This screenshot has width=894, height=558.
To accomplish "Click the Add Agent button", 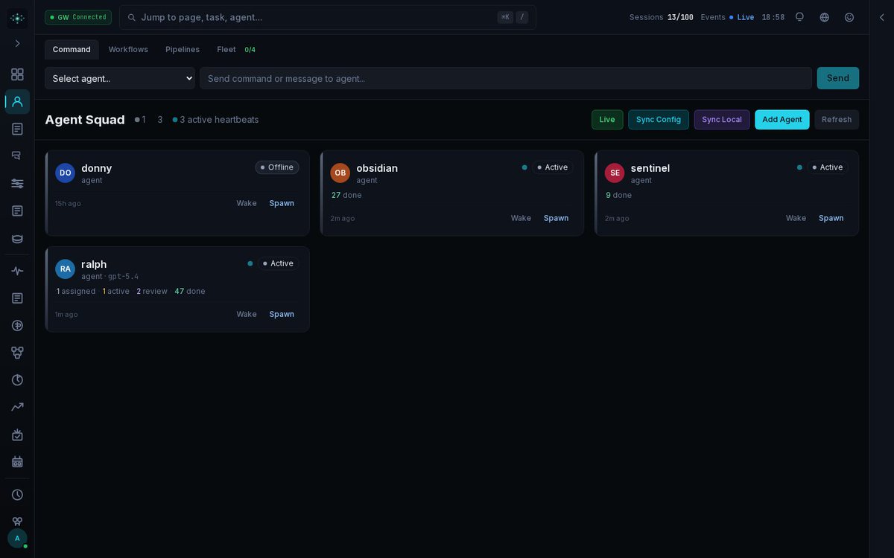I will (782, 120).
